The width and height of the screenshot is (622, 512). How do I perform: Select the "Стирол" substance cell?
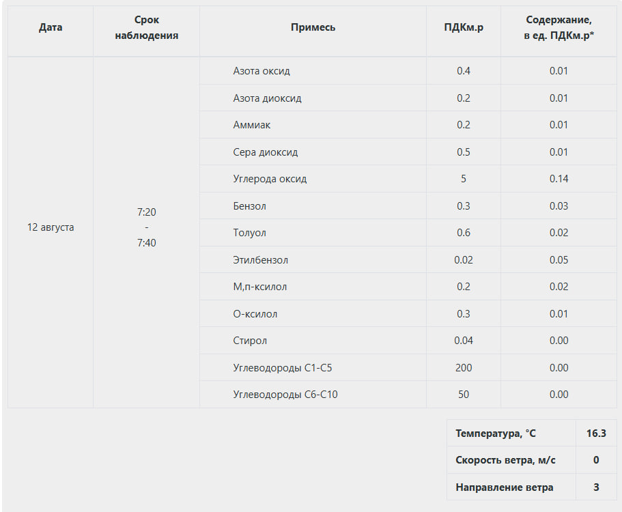250,341
